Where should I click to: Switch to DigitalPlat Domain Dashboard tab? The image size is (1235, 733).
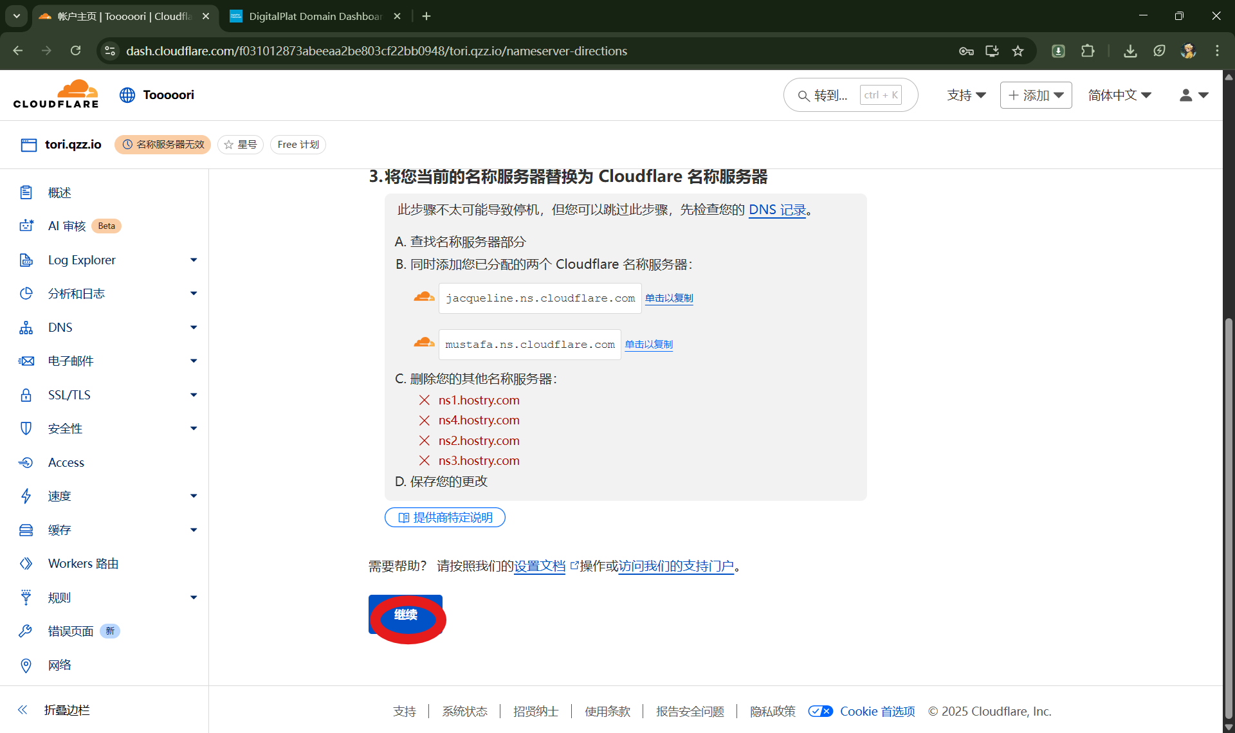point(315,16)
